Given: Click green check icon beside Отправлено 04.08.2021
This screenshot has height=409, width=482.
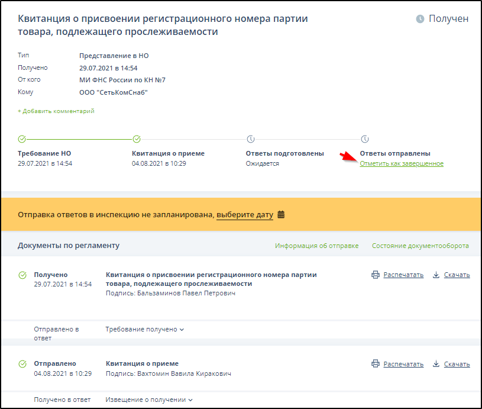Looking at the screenshot, I should click(x=22, y=364).
